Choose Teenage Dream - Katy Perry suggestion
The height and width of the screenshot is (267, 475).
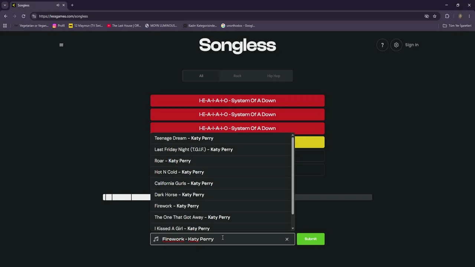(x=221, y=138)
